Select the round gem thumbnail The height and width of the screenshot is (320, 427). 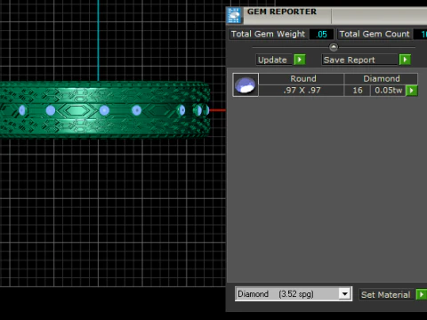pyautogui.click(x=246, y=84)
